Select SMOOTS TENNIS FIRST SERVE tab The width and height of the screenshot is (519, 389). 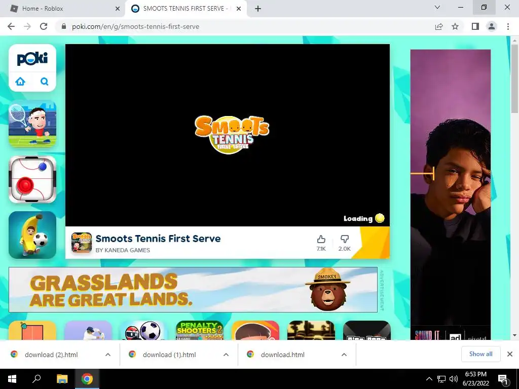(186, 9)
